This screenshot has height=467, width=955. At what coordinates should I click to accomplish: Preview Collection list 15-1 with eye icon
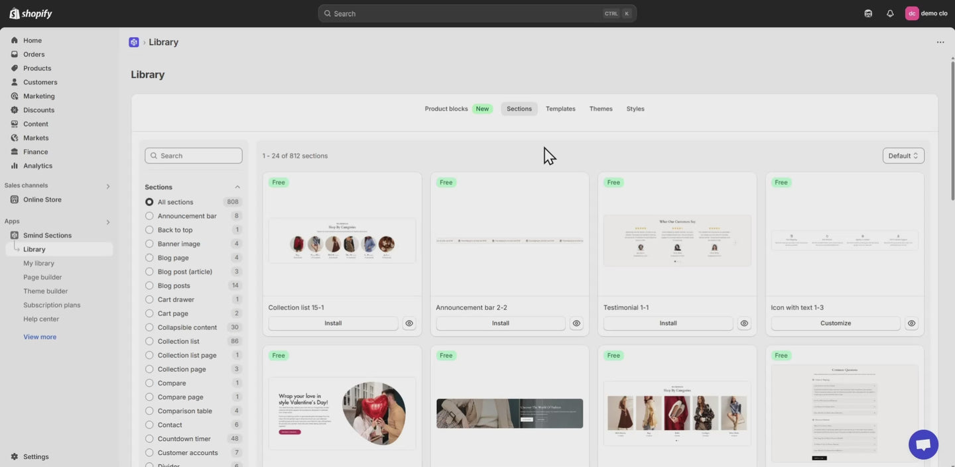tap(409, 323)
